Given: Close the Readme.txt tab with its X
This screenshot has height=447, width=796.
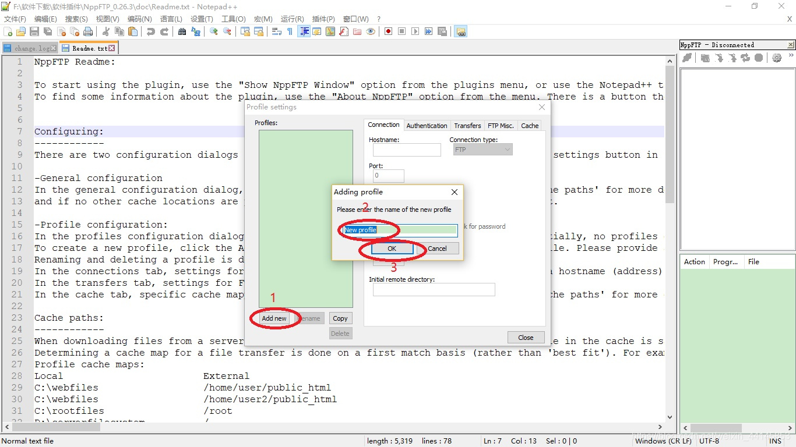Looking at the screenshot, I should tap(112, 48).
